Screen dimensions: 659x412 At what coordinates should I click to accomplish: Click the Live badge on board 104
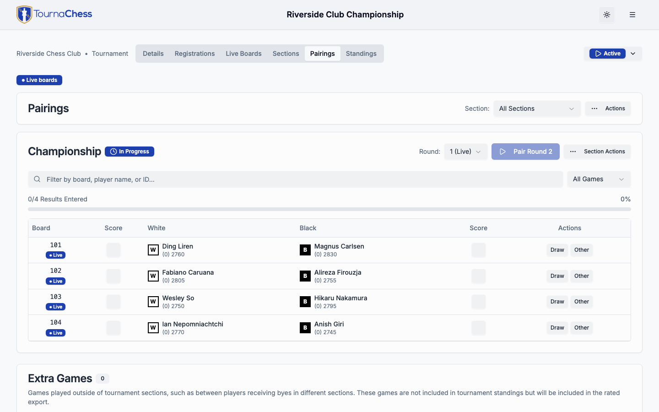(56, 333)
